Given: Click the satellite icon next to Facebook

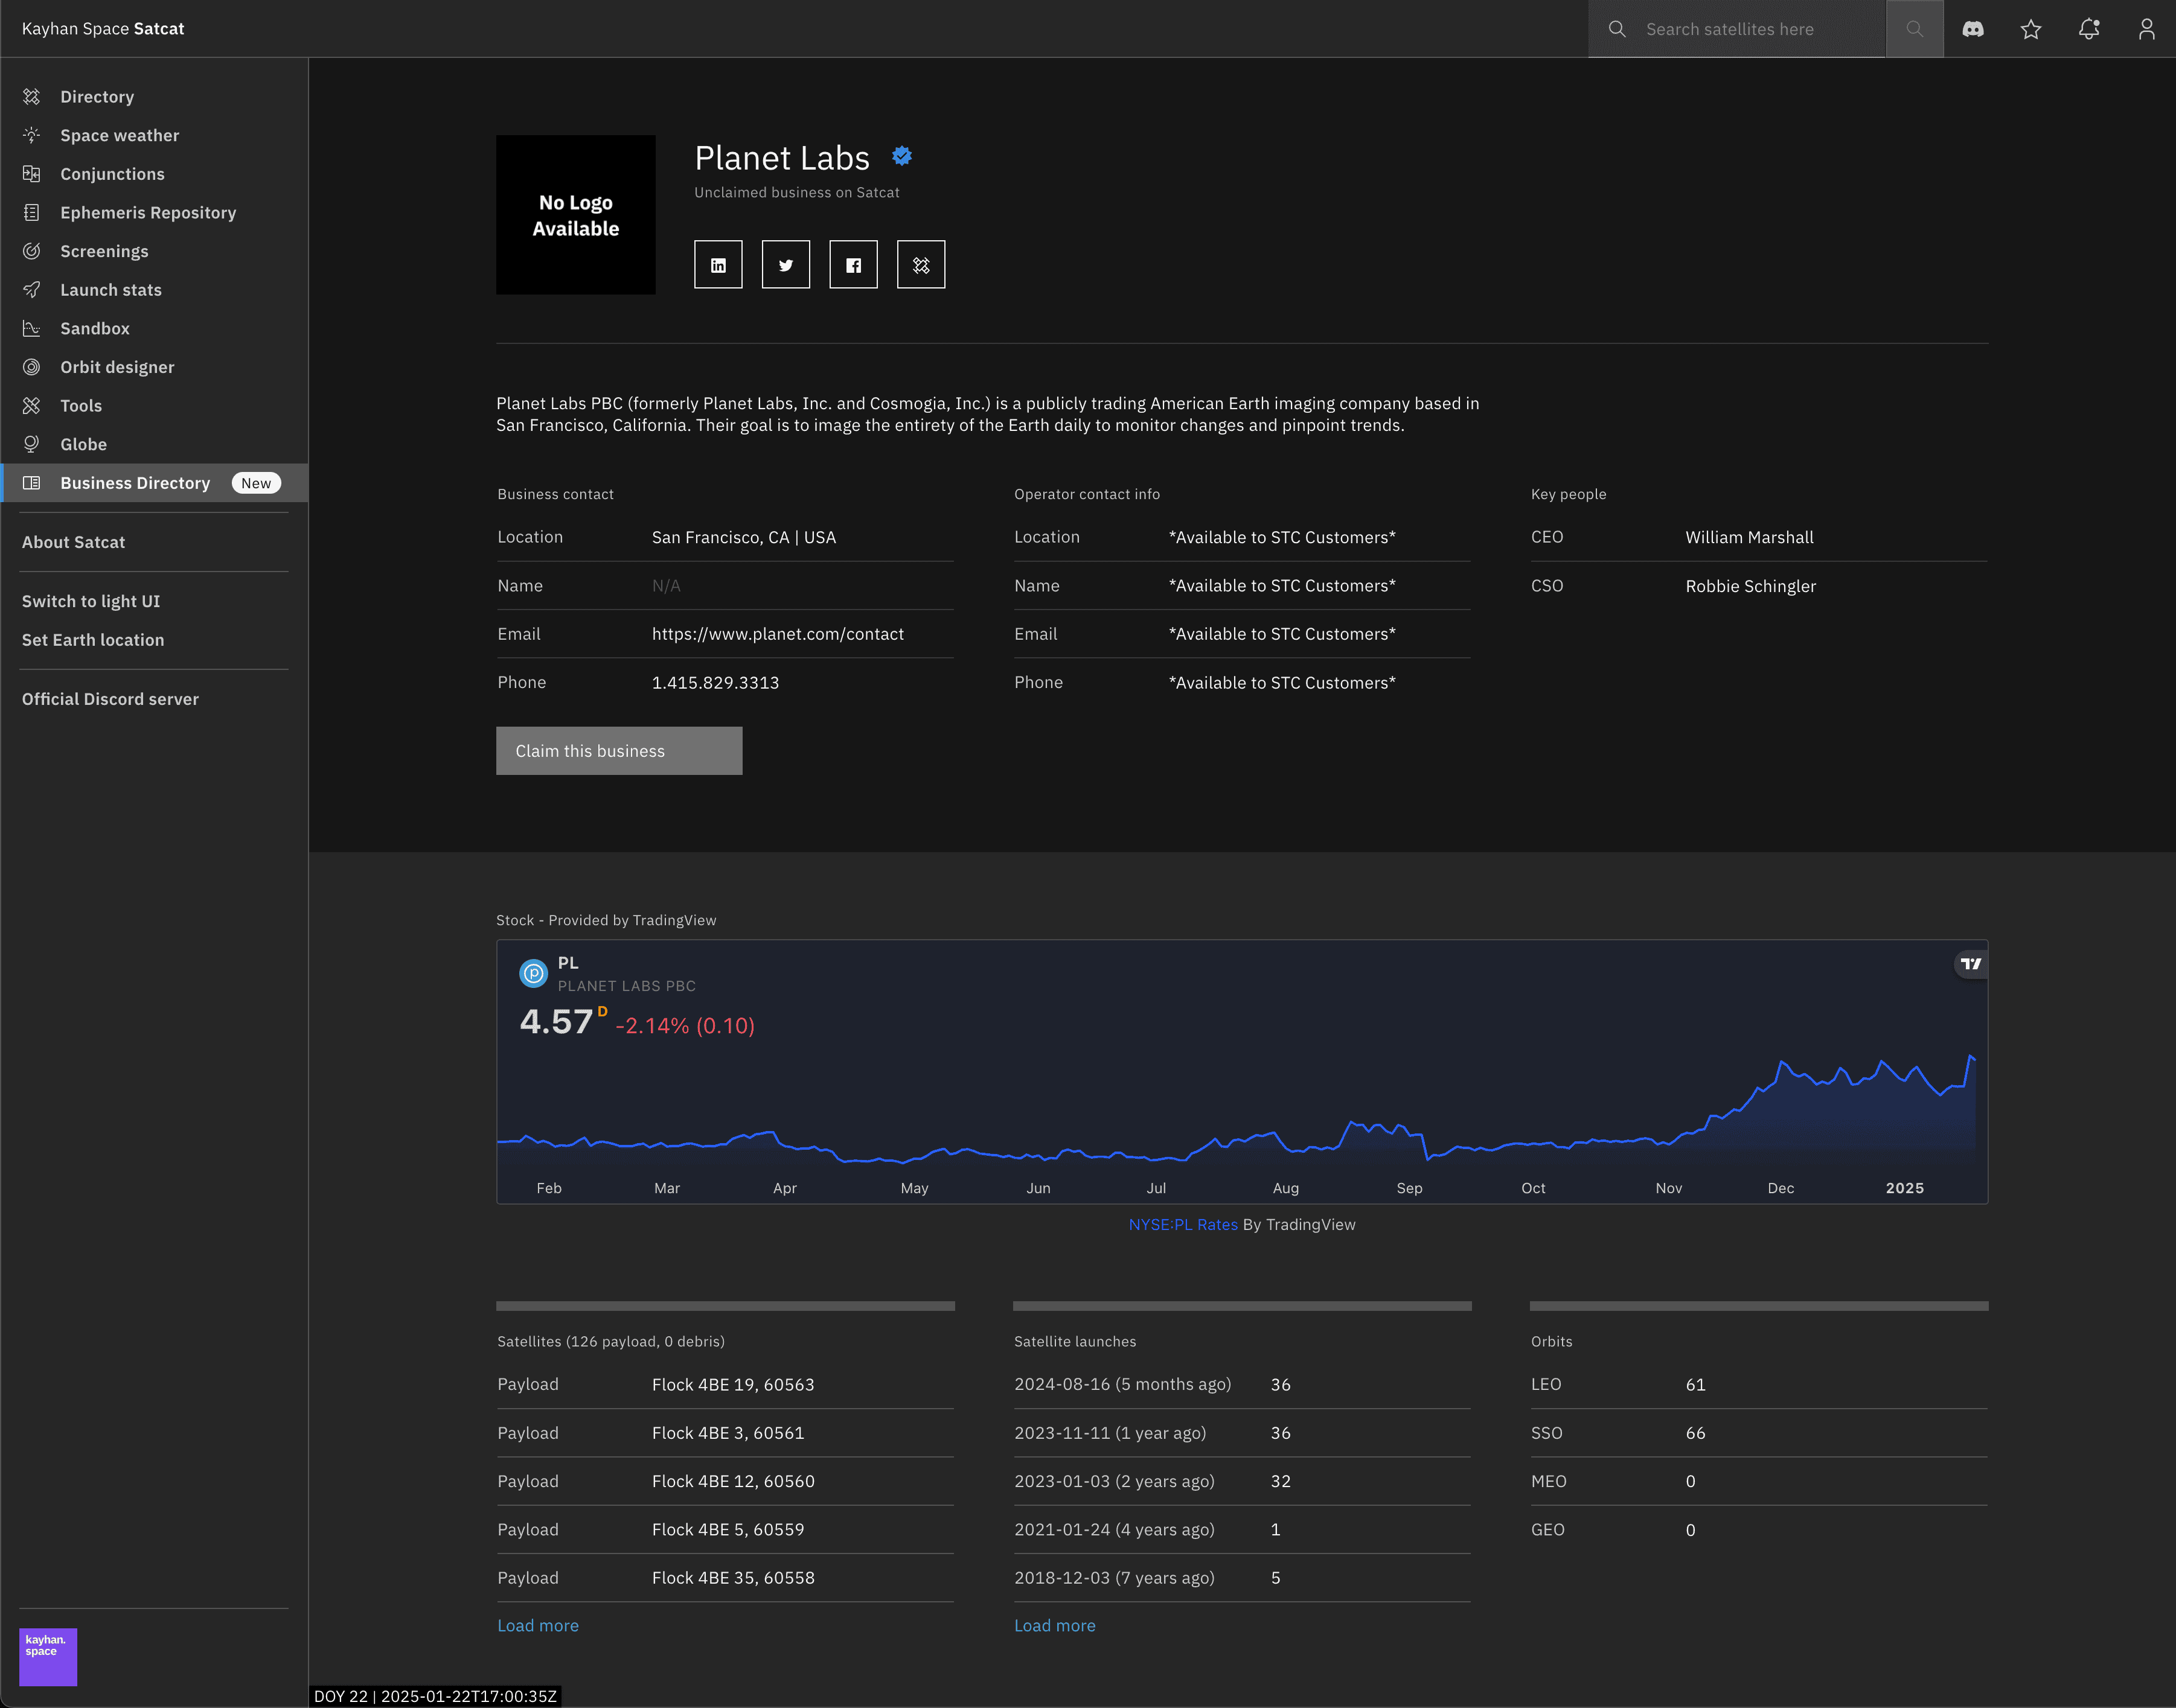Looking at the screenshot, I should coord(920,265).
